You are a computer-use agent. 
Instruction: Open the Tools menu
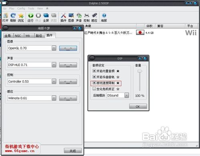click(31, 8)
